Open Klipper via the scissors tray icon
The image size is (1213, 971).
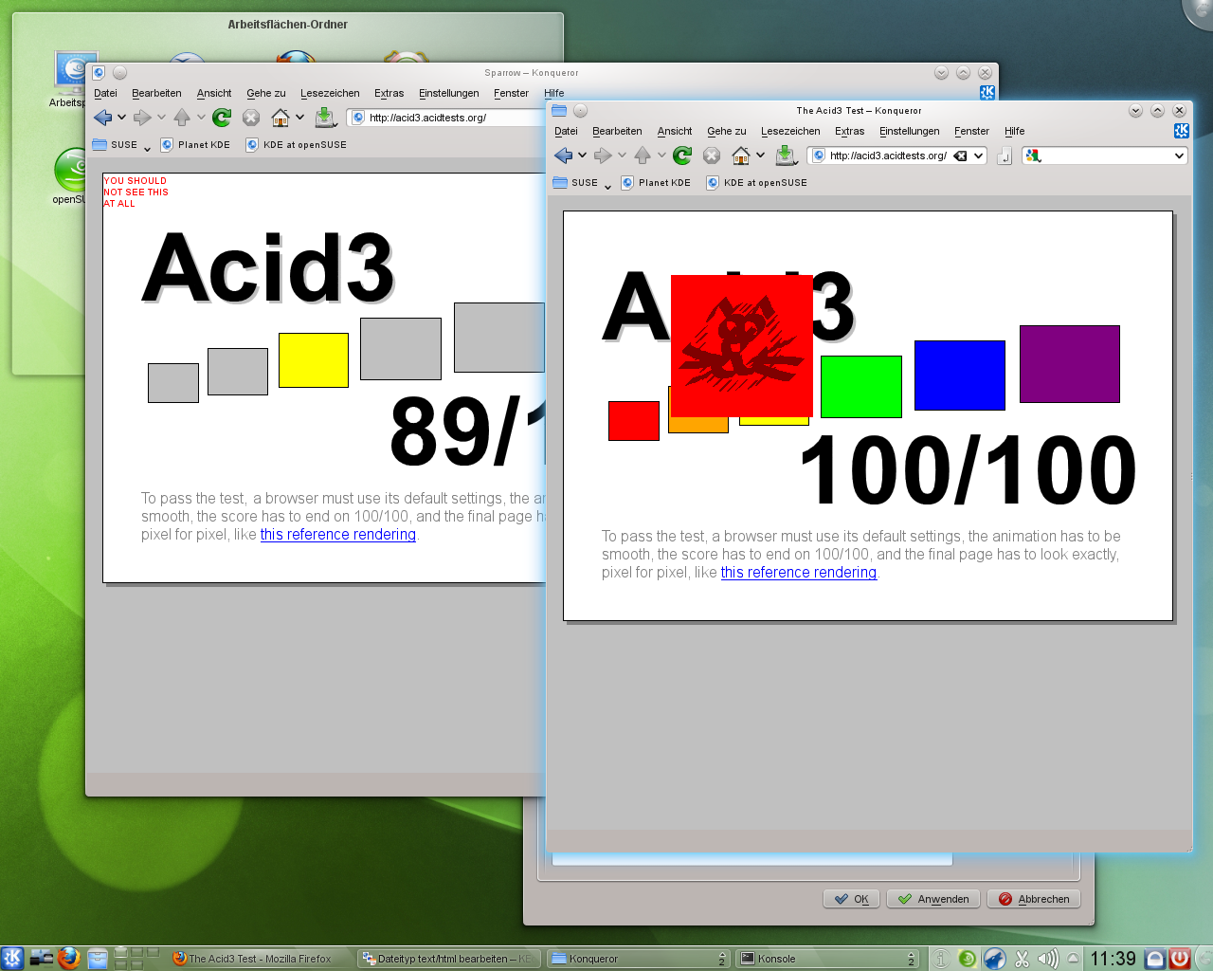tap(1021, 958)
